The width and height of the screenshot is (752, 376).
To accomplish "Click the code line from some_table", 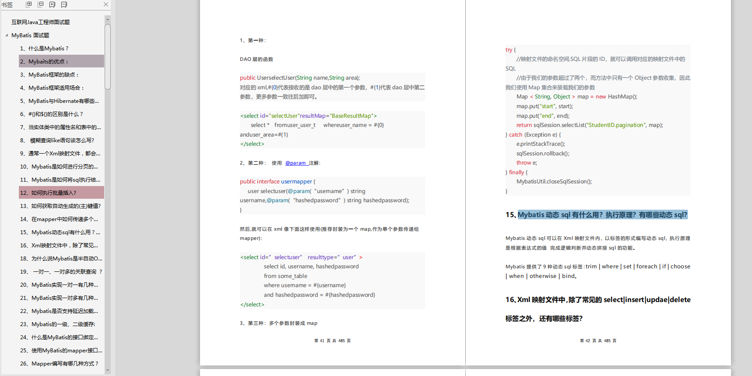I will pyautogui.click(x=285, y=276).
